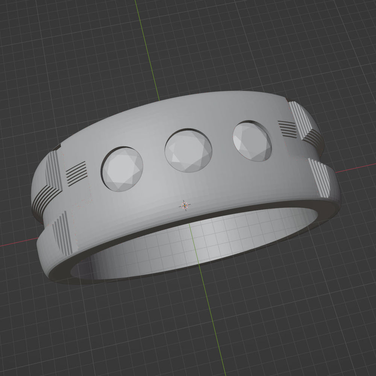
Task: Select the left gem on the ring
Action: pyautogui.click(x=122, y=169)
